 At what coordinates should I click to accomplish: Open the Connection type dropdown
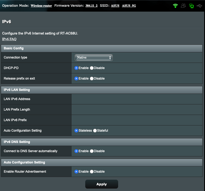94,57
